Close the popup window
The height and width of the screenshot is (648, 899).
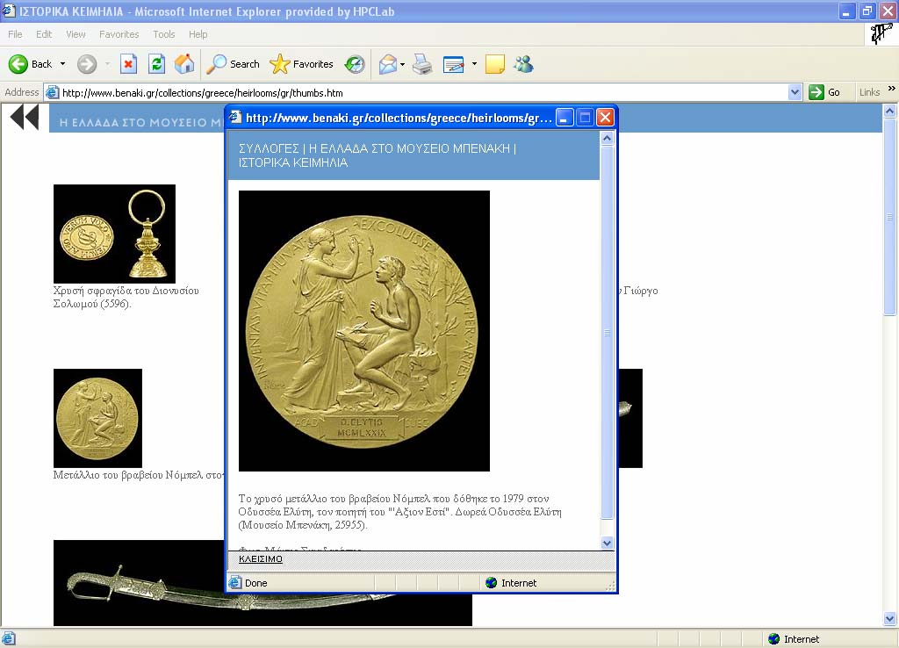point(605,118)
